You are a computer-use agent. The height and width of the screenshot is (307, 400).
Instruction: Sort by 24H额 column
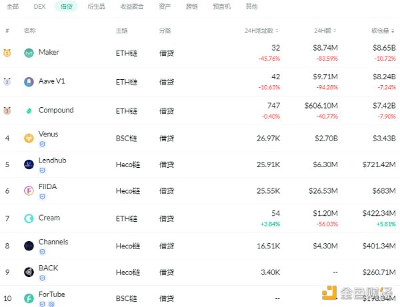(327, 31)
